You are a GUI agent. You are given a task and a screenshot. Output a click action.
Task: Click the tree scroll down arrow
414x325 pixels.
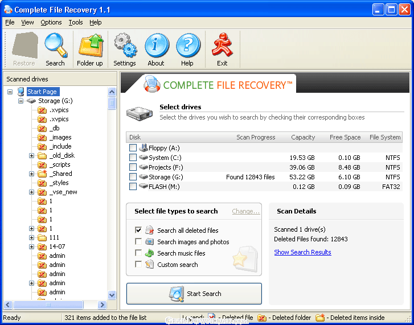coord(112,295)
